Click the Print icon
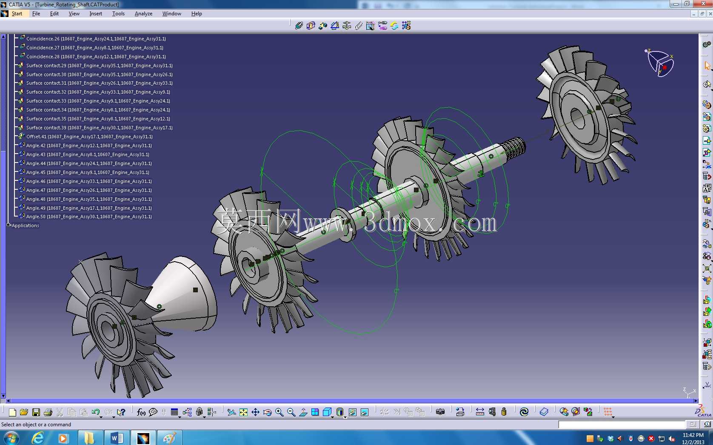 pos(48,412)
